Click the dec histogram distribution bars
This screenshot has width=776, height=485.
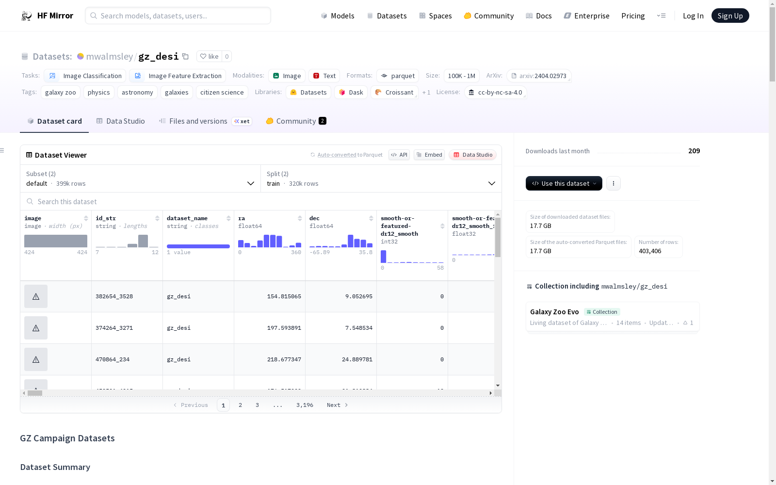pos(341,241)
